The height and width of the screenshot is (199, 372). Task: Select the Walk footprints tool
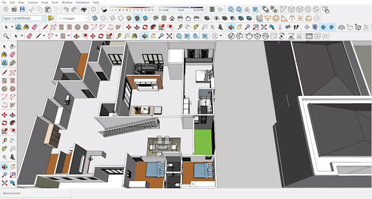pos(296,27)
